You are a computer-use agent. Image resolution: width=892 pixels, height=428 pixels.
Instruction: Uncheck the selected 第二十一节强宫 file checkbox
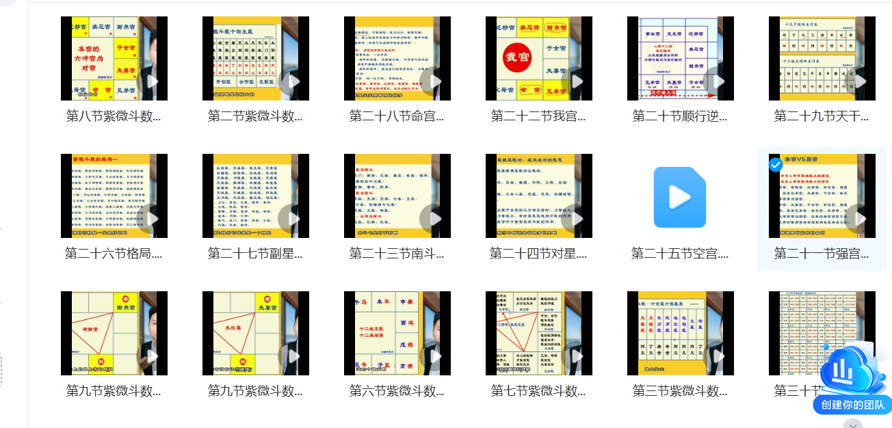[x=776, y=165]
